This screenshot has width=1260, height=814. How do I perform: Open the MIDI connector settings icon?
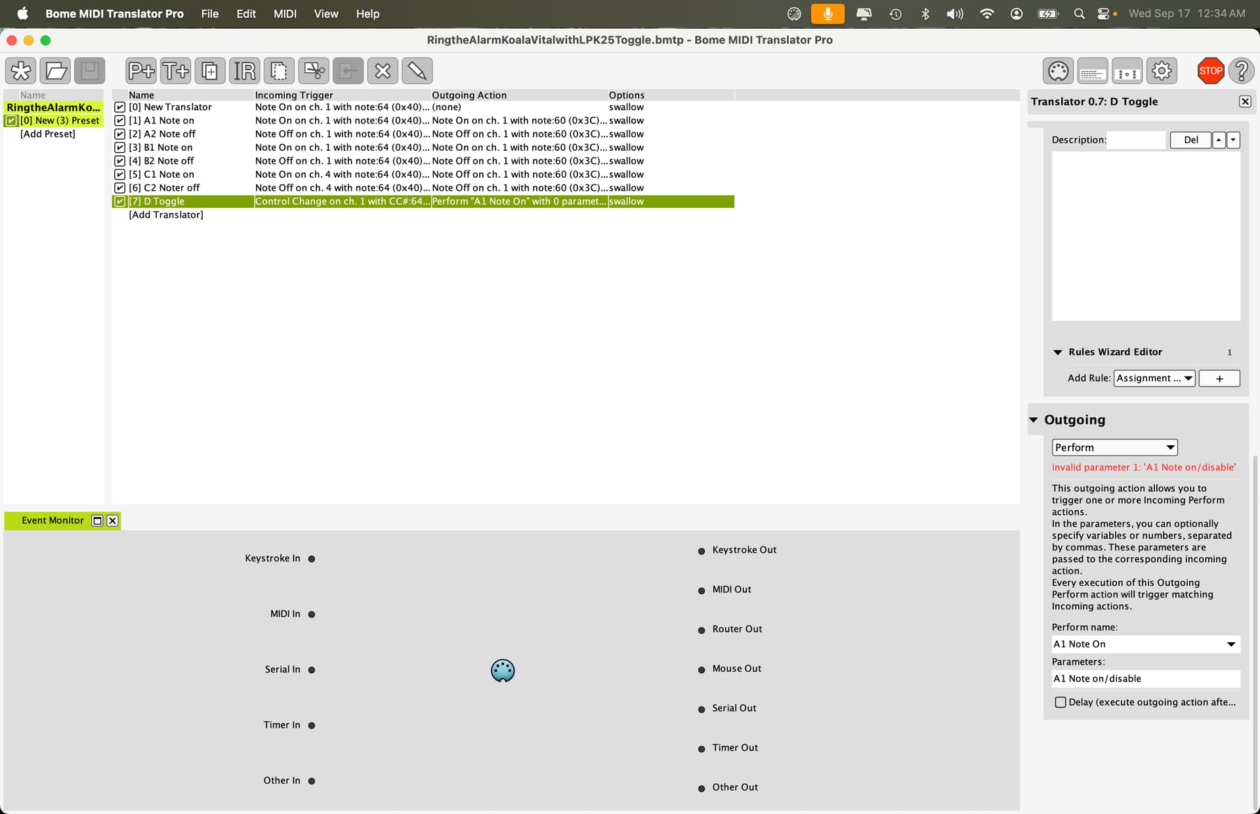(x=1059, y=71)
